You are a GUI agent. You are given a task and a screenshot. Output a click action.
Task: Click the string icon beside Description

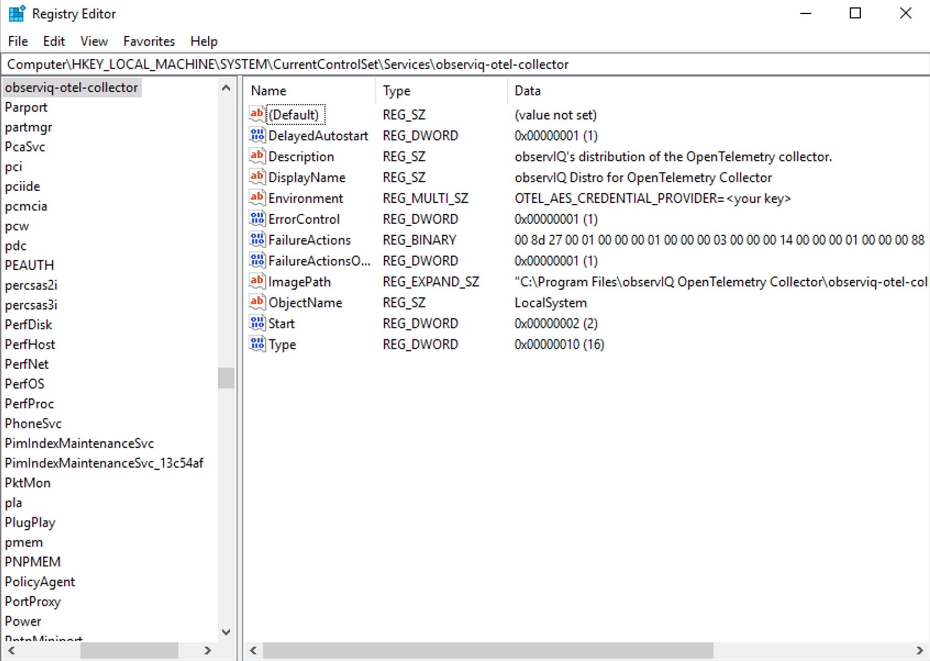tap(256, 156)
